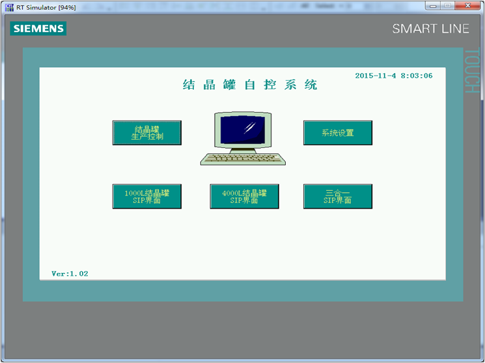This screenshot has height=363, width=485.
Task: Click the Ver:1.02 version text
Action: (70, 274)
